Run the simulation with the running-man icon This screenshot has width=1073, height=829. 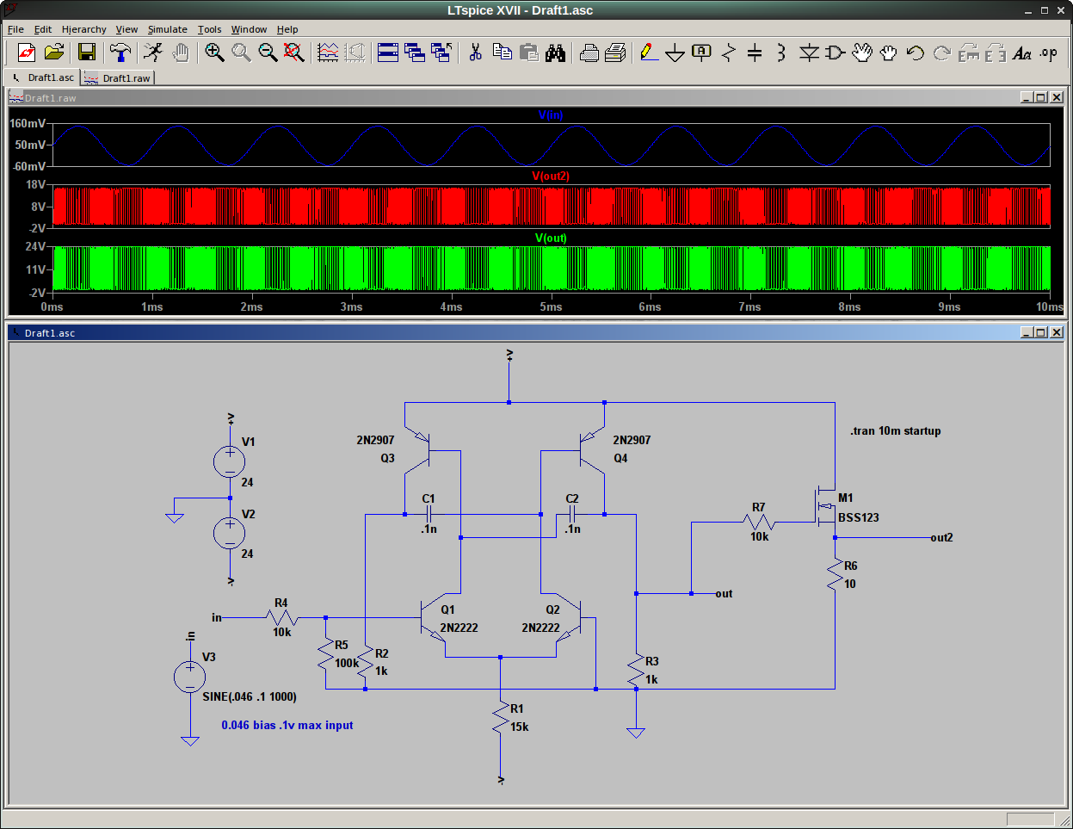point(153,53)
